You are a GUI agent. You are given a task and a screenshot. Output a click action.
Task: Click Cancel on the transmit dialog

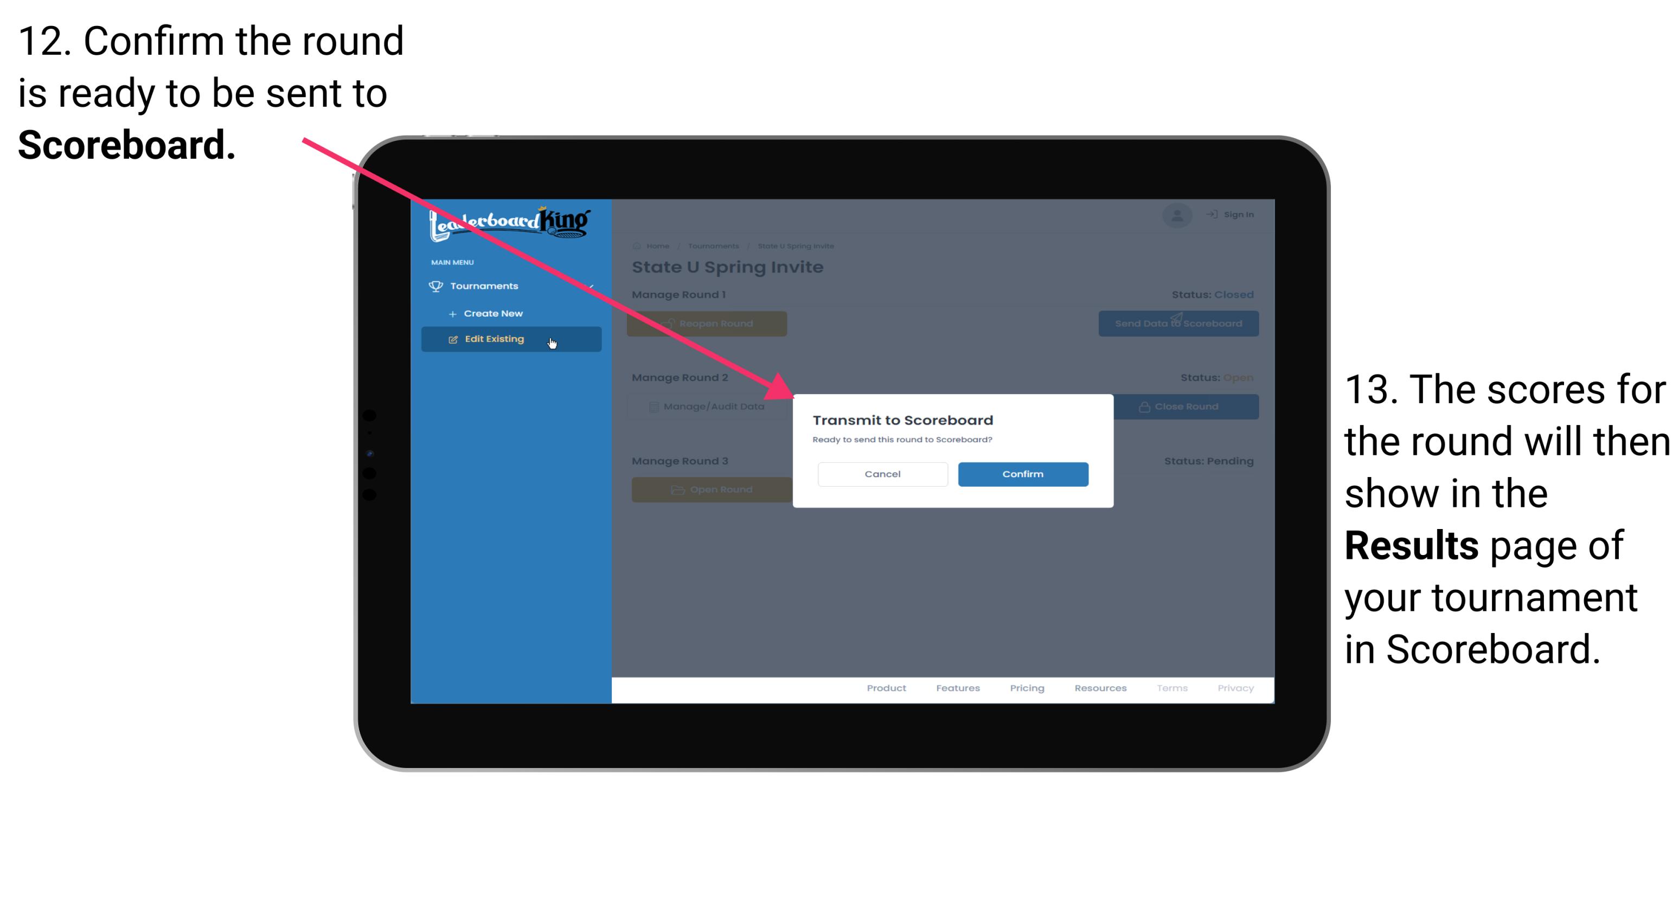pyautogui.click(x=882, y=474)
